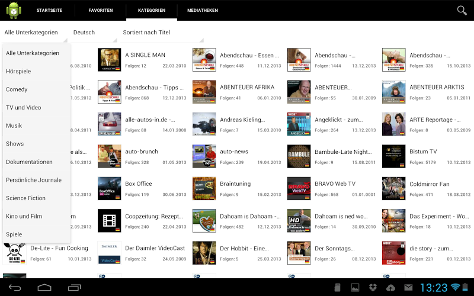Tap the Android app logo icon
Image resolution: width=474 pixels, height=296 pixels.
[x=13, y=10]
